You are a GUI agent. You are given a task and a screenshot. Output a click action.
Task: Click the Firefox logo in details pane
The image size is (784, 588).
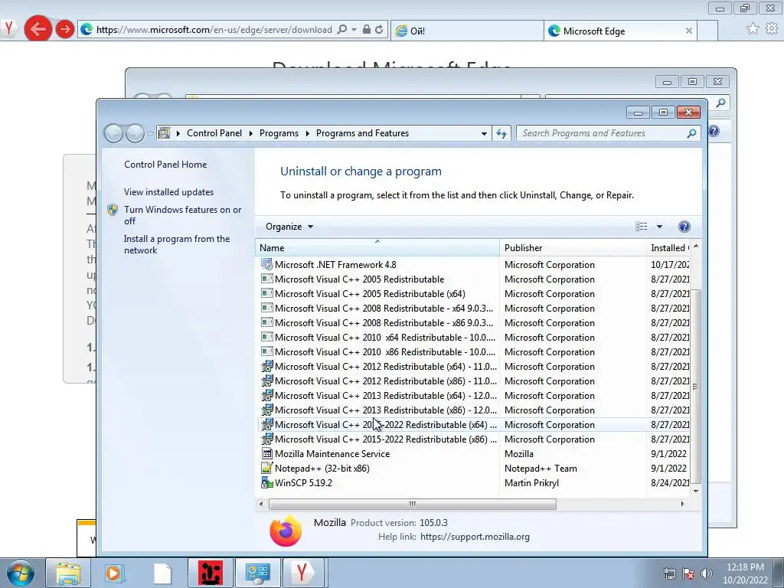click(x=286, y=531)
